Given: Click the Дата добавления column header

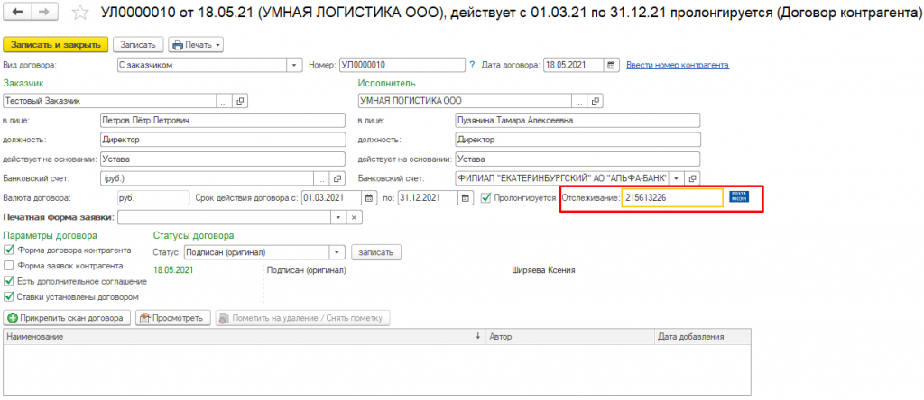Looking at the screenshot, I should click(702, 336).
